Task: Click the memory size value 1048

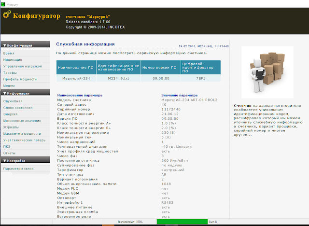Action: pos(166,184)
